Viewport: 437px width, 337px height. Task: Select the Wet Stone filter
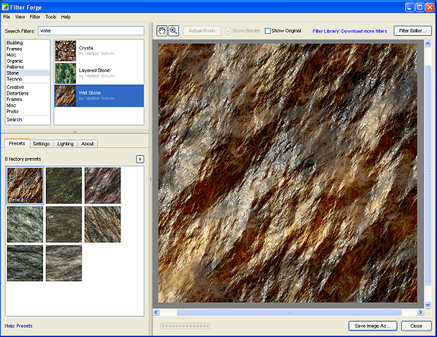[99, 96]
